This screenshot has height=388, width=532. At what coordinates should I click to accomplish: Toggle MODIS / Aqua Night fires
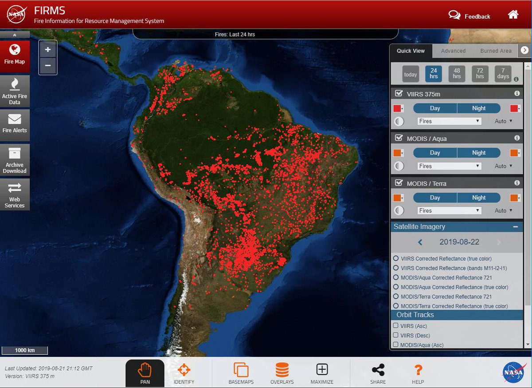pos(479,153)
